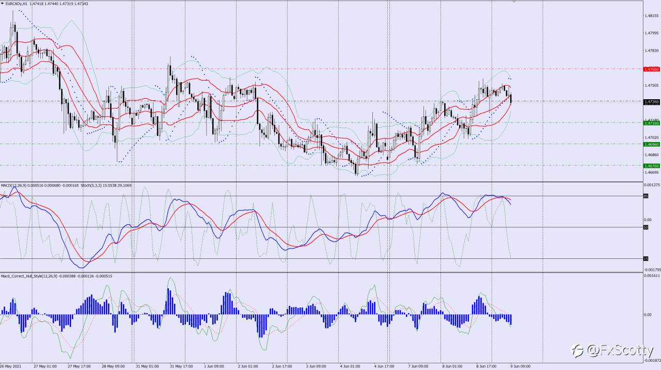Click the 27 May 17:00 time label

[x=79, y=366]
